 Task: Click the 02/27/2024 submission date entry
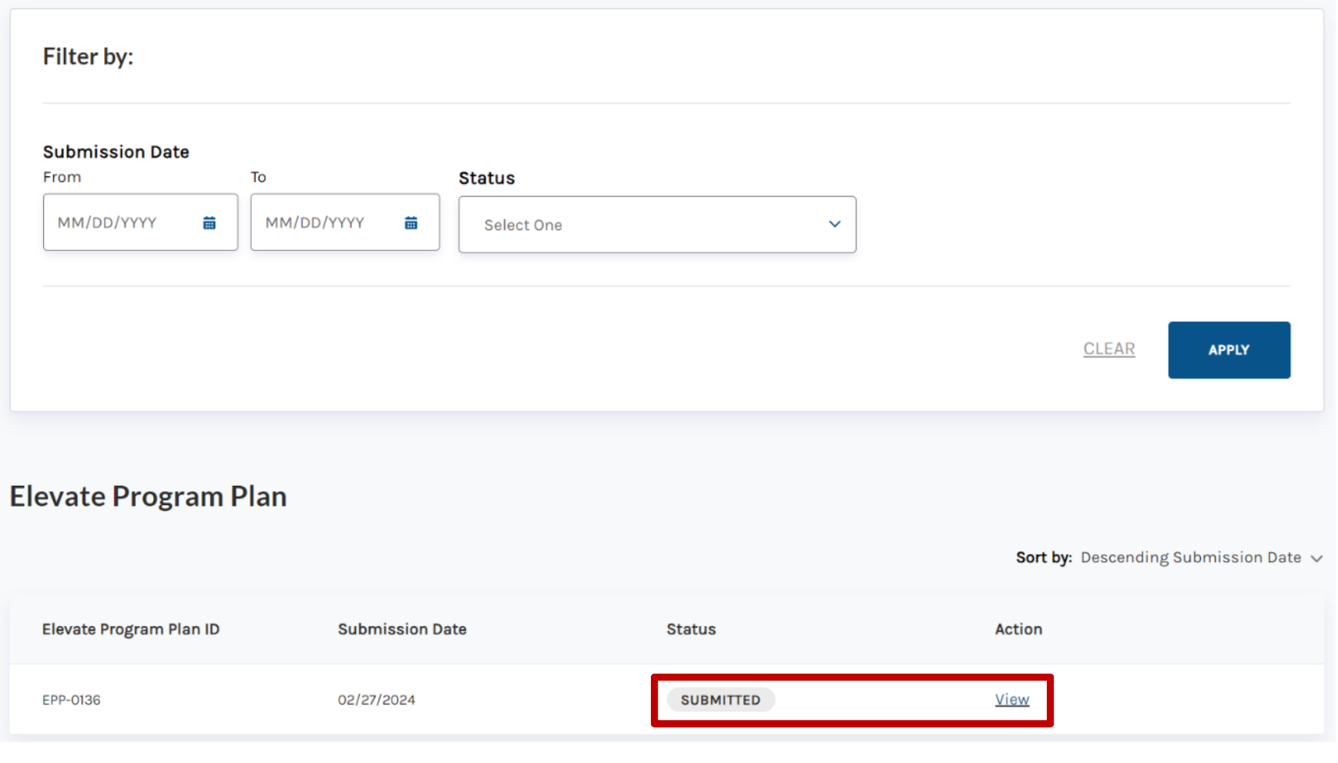(x=376, y=700)
